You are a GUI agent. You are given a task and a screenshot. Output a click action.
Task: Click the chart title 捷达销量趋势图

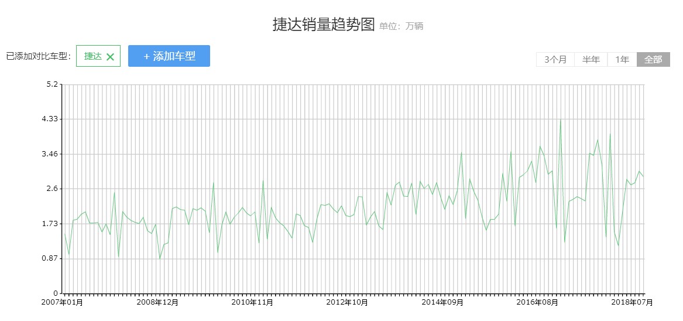point(324,25)
